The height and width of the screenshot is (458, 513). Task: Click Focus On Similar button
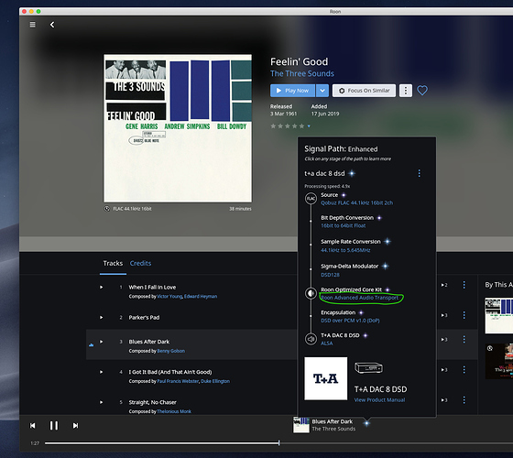tap(364, 91)
